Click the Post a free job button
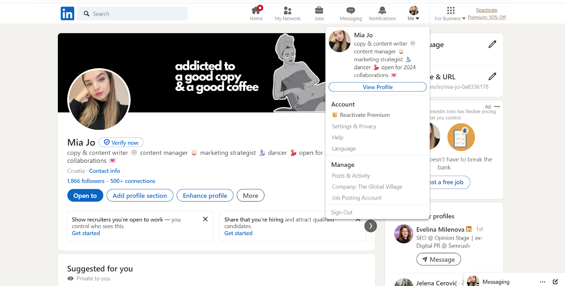The width and height of the screenshot is (565, 286). [449, 182]
